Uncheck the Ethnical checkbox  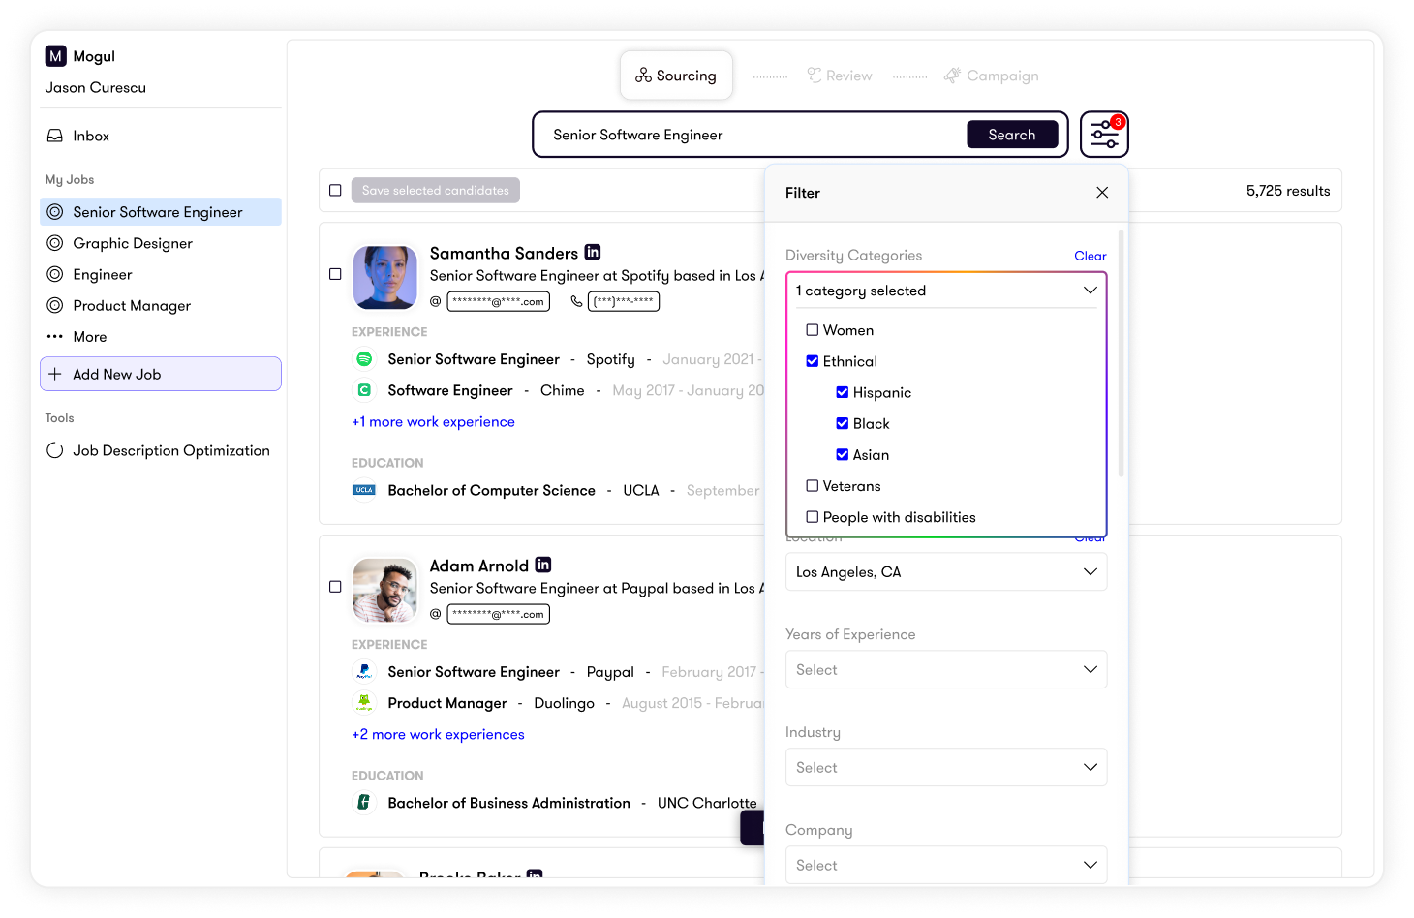pos(813,361)
